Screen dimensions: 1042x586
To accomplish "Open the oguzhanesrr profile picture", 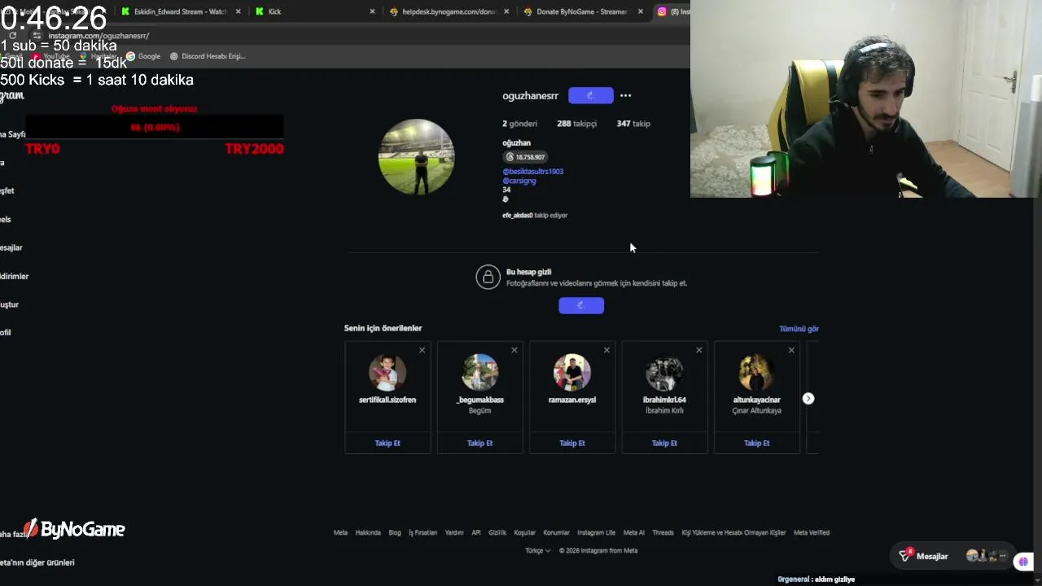I will click(x=416, y=157).
